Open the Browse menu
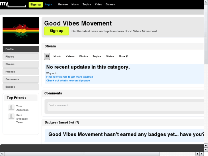 pos(63,4)
